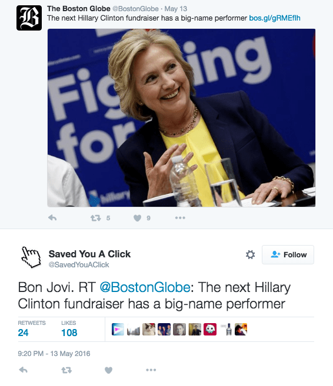Open more options under Bon Jovi tweet
Viewport: 333px width, 386px height.
point(151,370)
